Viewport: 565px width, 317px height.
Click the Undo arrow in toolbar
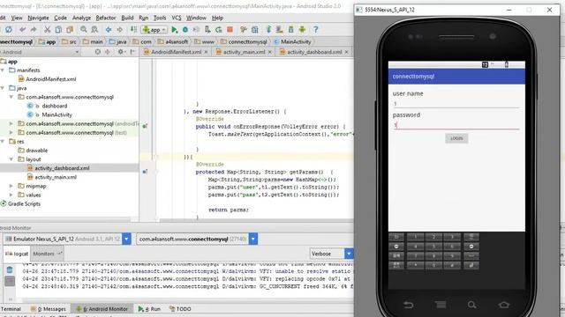coord(22,29)
